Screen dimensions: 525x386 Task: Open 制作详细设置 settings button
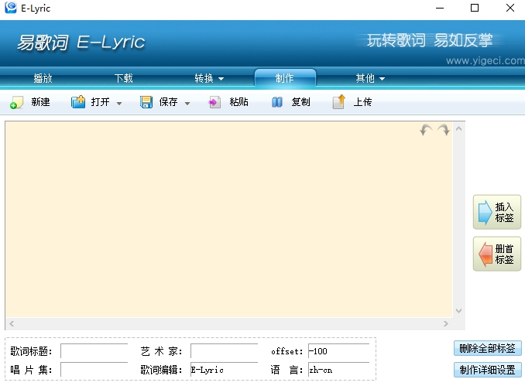coord(488,370)
